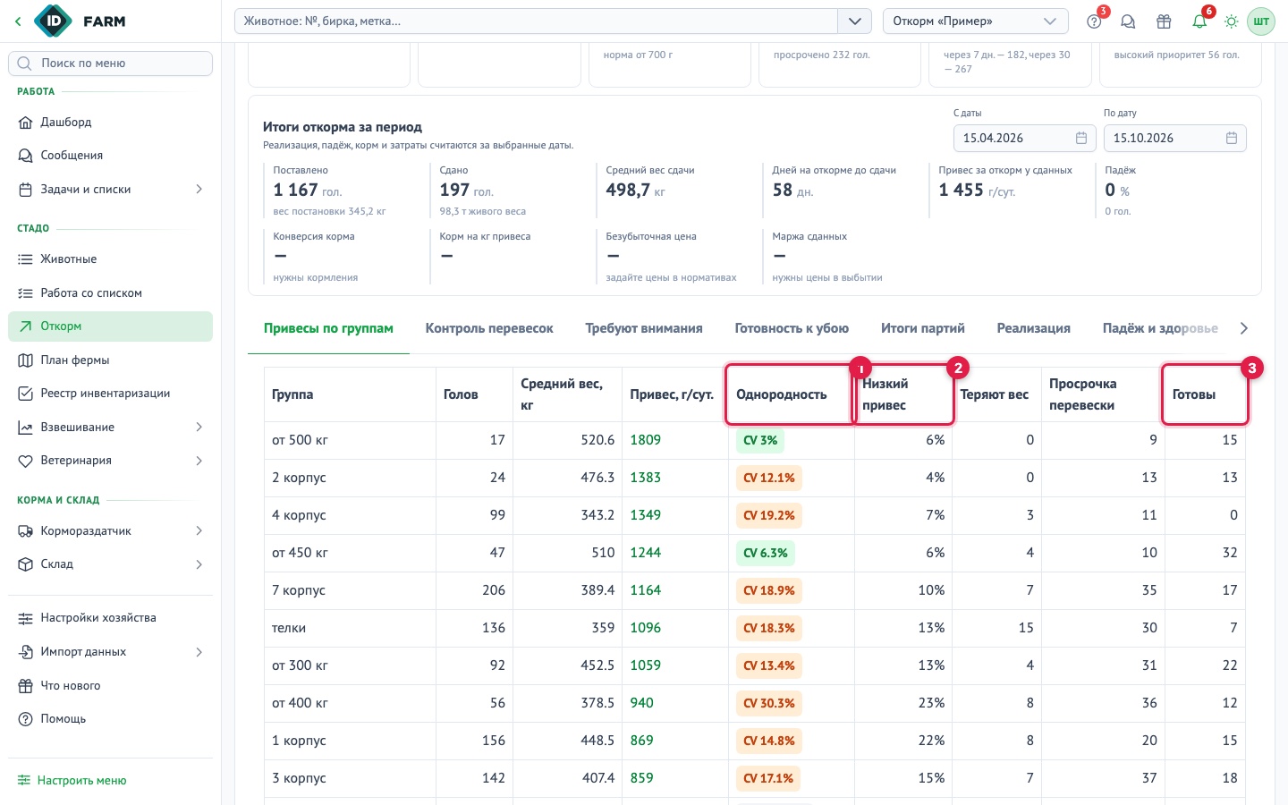The width and height of the screenshot is (1288, 805).
Task: Switch to the Итоги партий tab
Action: [x=923, y=328]
